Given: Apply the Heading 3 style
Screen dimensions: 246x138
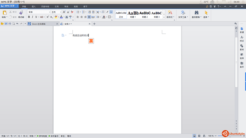Looking at the screenshot, I should pyautogui.click(x=157, y=15).
